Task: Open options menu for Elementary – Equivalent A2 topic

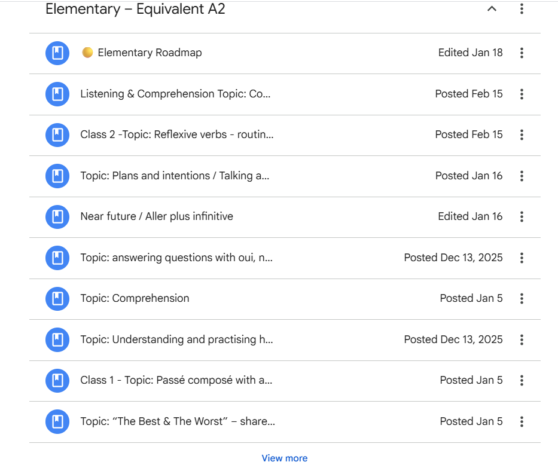Action: [522, 9]
